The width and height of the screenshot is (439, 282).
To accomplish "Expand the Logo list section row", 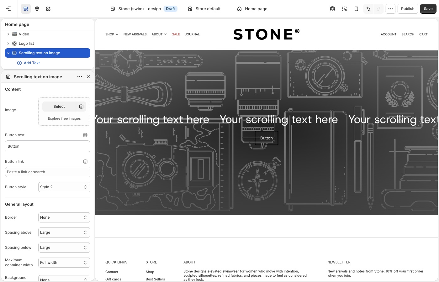I will [8, 44].
